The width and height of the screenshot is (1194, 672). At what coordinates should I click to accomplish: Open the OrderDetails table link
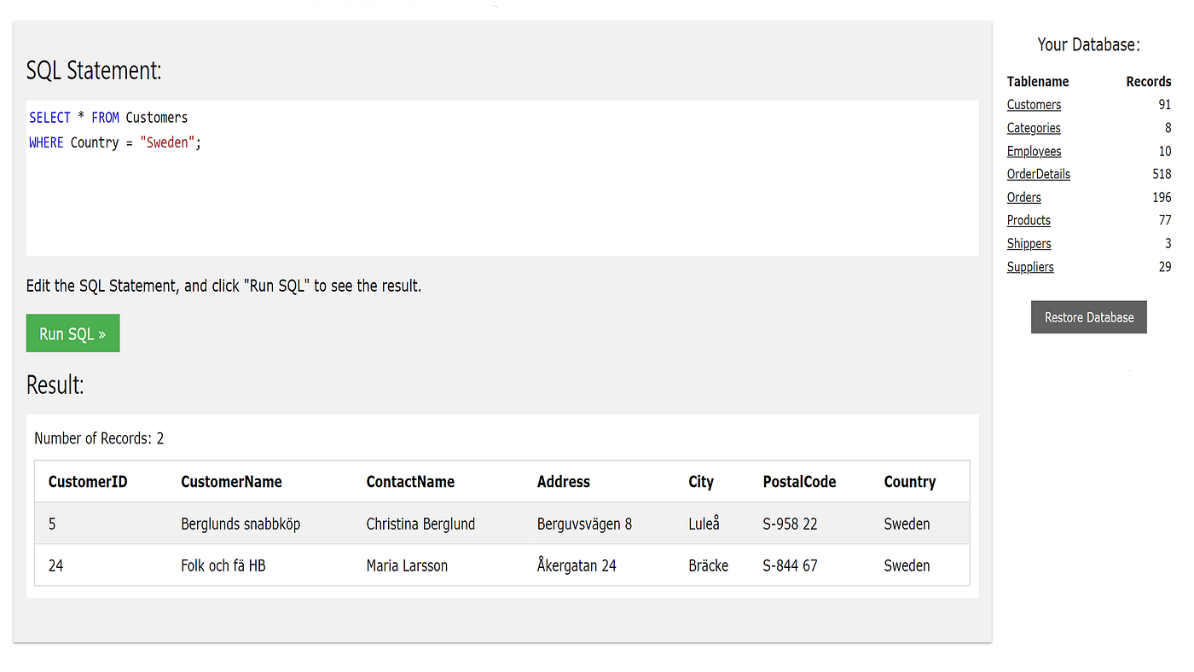click(x=1038, y=174)
